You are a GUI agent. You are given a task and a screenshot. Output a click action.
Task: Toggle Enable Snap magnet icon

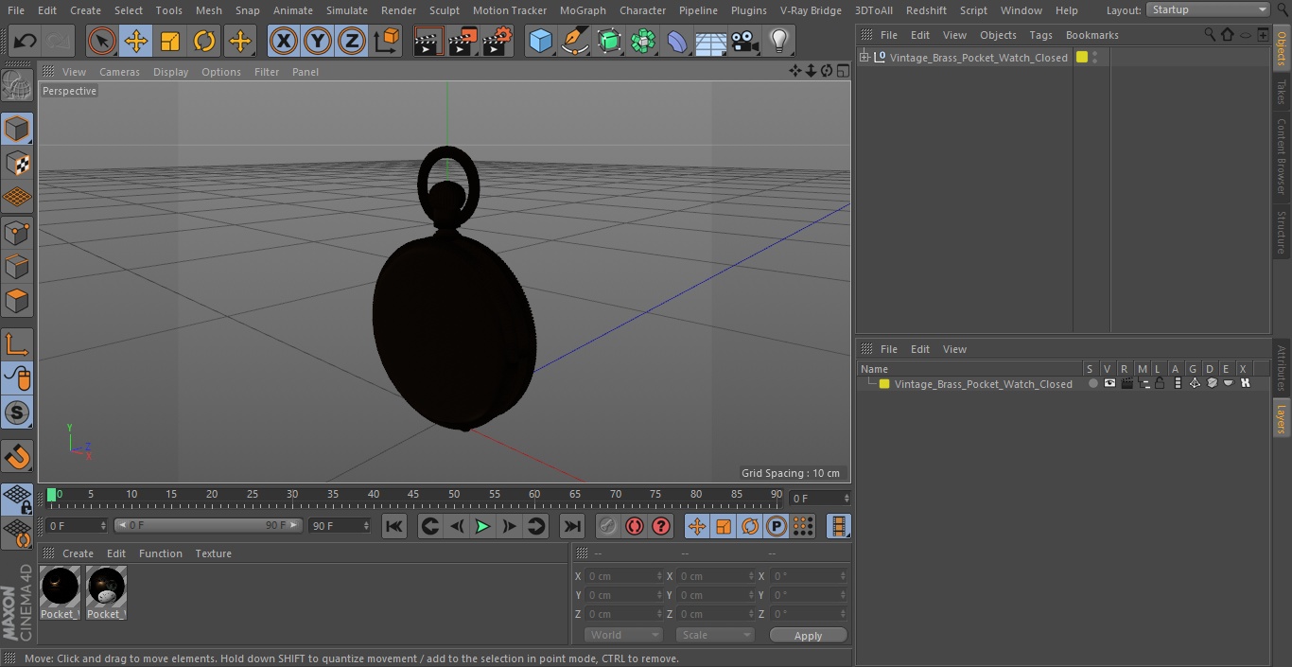[17, 456]
